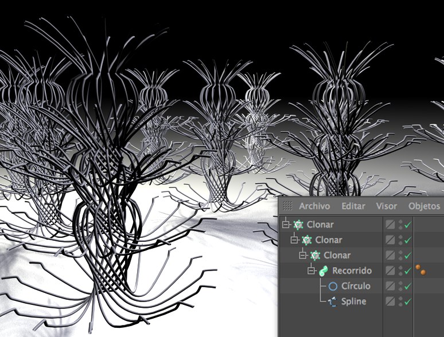Screen dimensions: 444x337
Task: Open the Archivo menu
Action: (x=314, y=206)
